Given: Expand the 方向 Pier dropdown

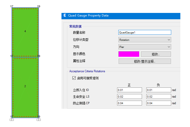Looking at the screenshot, I should coord(145,47).
